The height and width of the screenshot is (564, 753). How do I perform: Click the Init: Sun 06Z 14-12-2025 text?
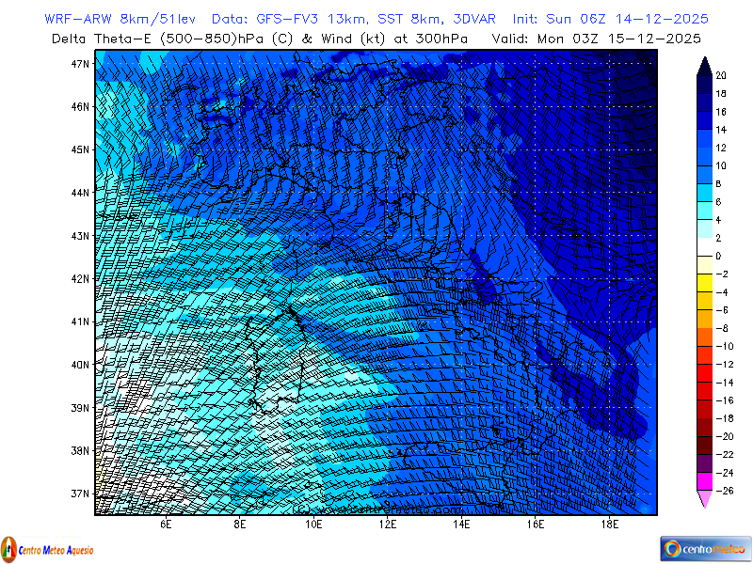[610, 19]
